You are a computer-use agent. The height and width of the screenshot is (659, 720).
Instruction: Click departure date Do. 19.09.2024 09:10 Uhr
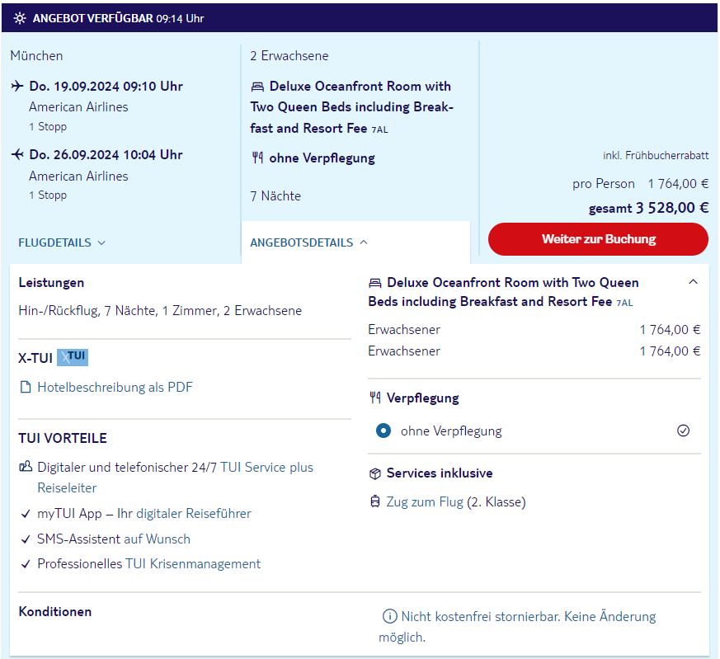coord(106,87)
